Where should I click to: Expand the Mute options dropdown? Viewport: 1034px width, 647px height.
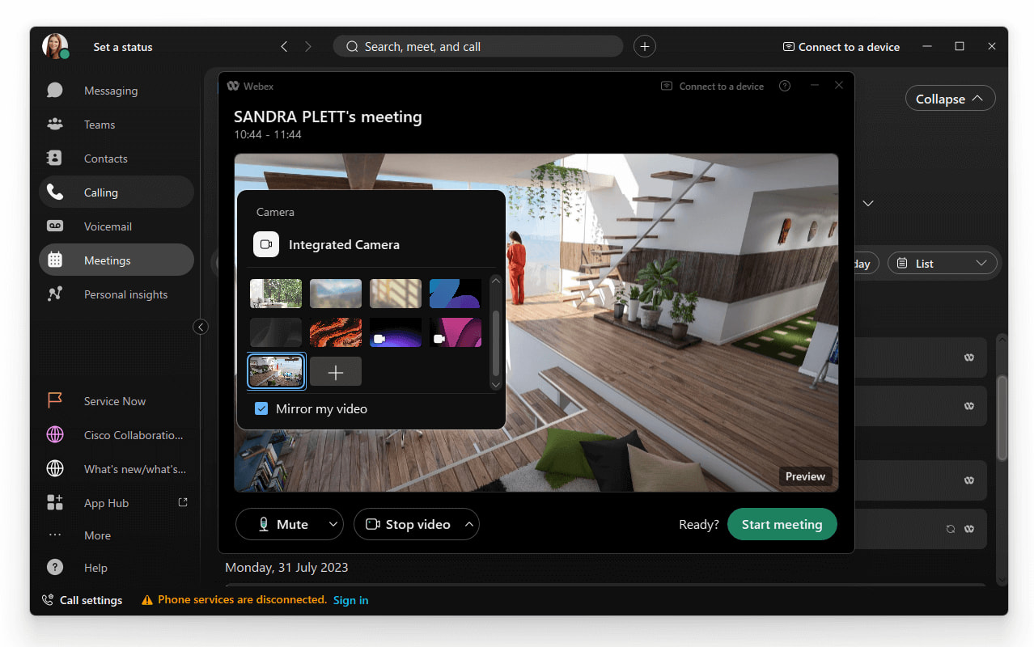(333, 524)
